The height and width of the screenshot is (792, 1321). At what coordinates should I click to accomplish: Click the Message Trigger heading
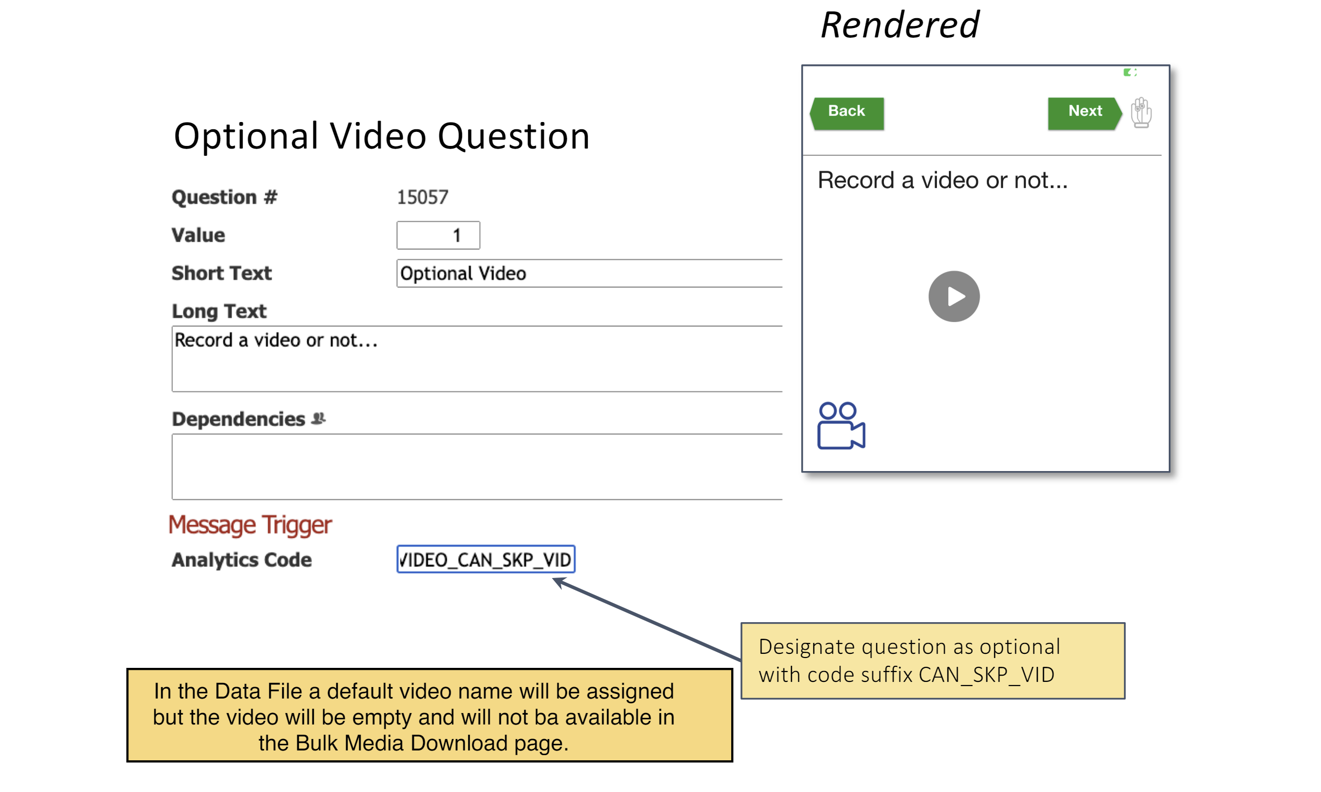click(x=250, y=525)
